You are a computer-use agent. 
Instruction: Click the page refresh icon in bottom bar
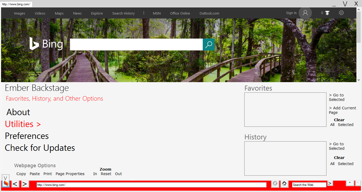pos(275,184)
